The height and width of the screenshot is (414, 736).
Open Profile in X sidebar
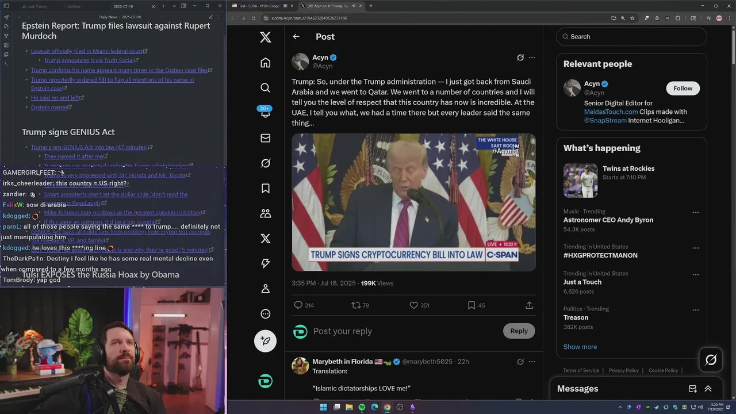point(265,289)
